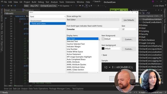Click the Live Share button label
Viewport: 167px width, 94px height.
coord(159,6)
